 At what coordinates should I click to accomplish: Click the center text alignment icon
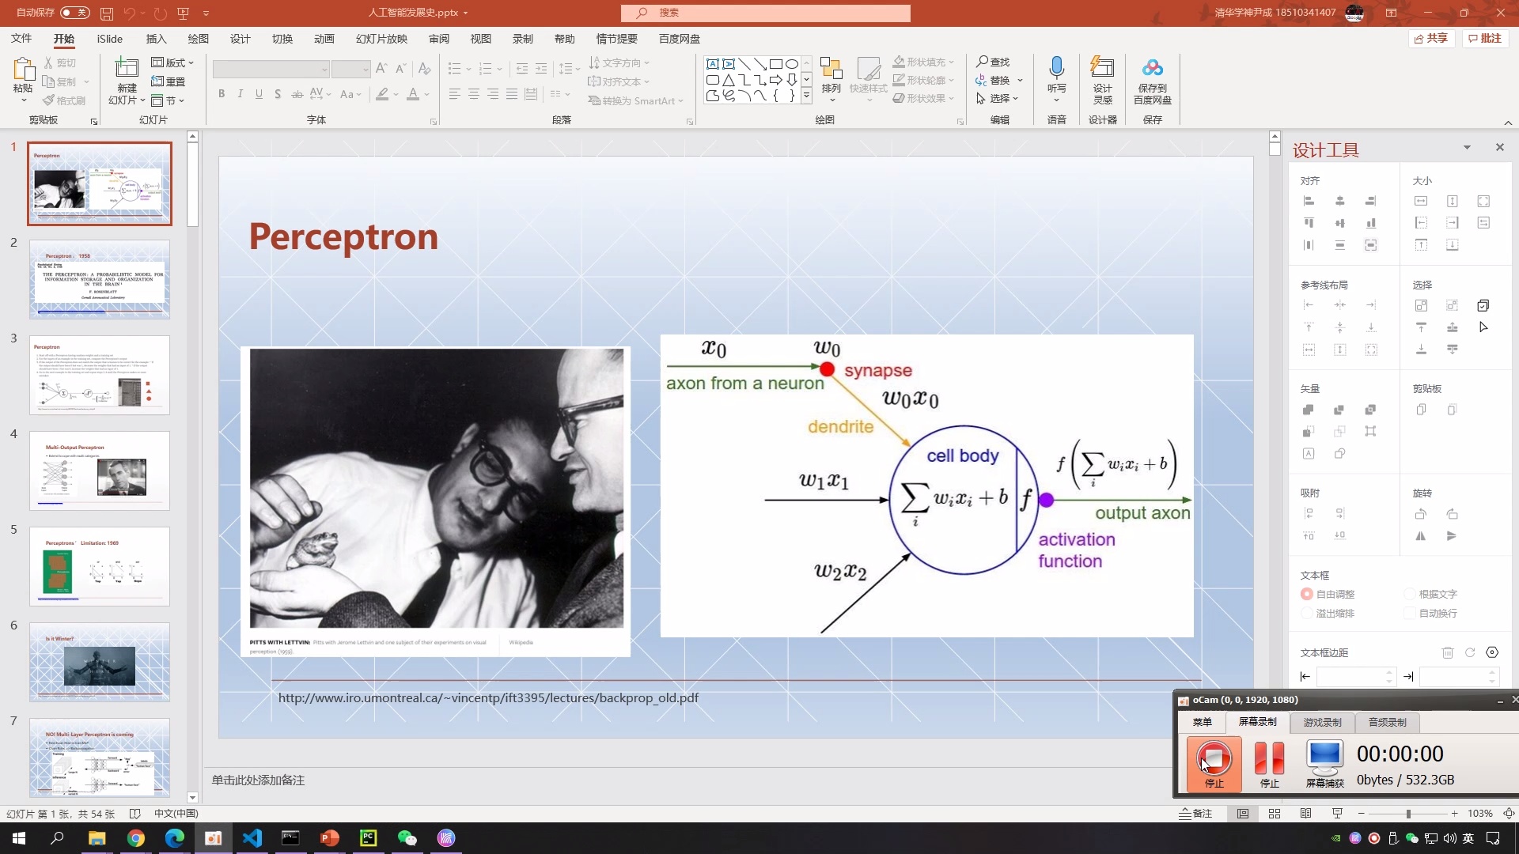coord(474,94)
